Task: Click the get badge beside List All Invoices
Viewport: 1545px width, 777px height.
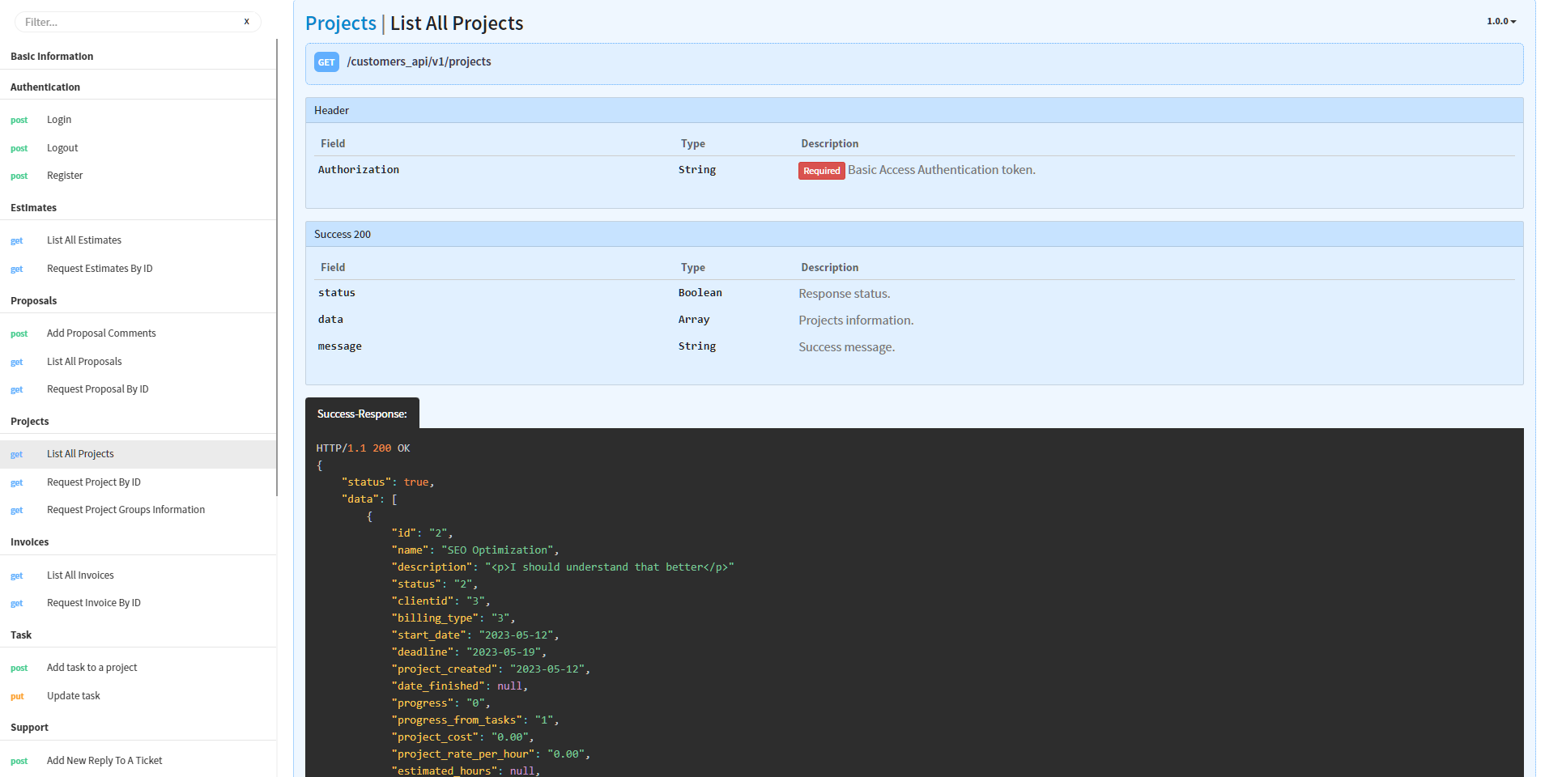Action: tap(17, 575)
